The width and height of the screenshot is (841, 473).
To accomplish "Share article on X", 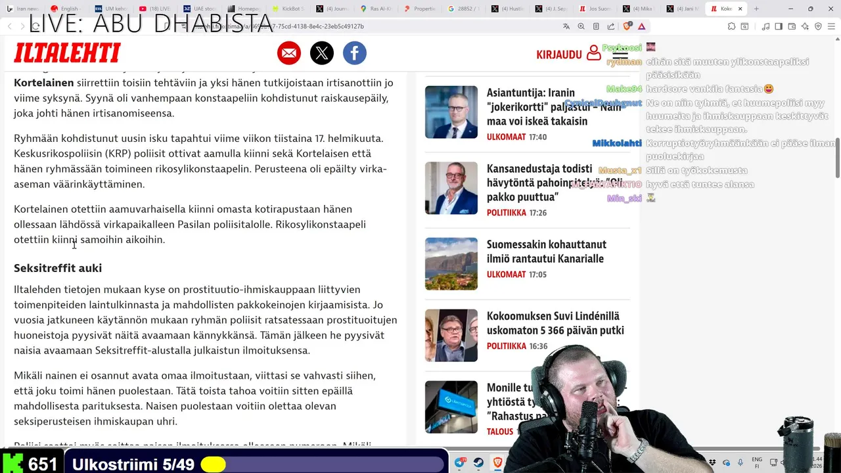I will (321, 53).
